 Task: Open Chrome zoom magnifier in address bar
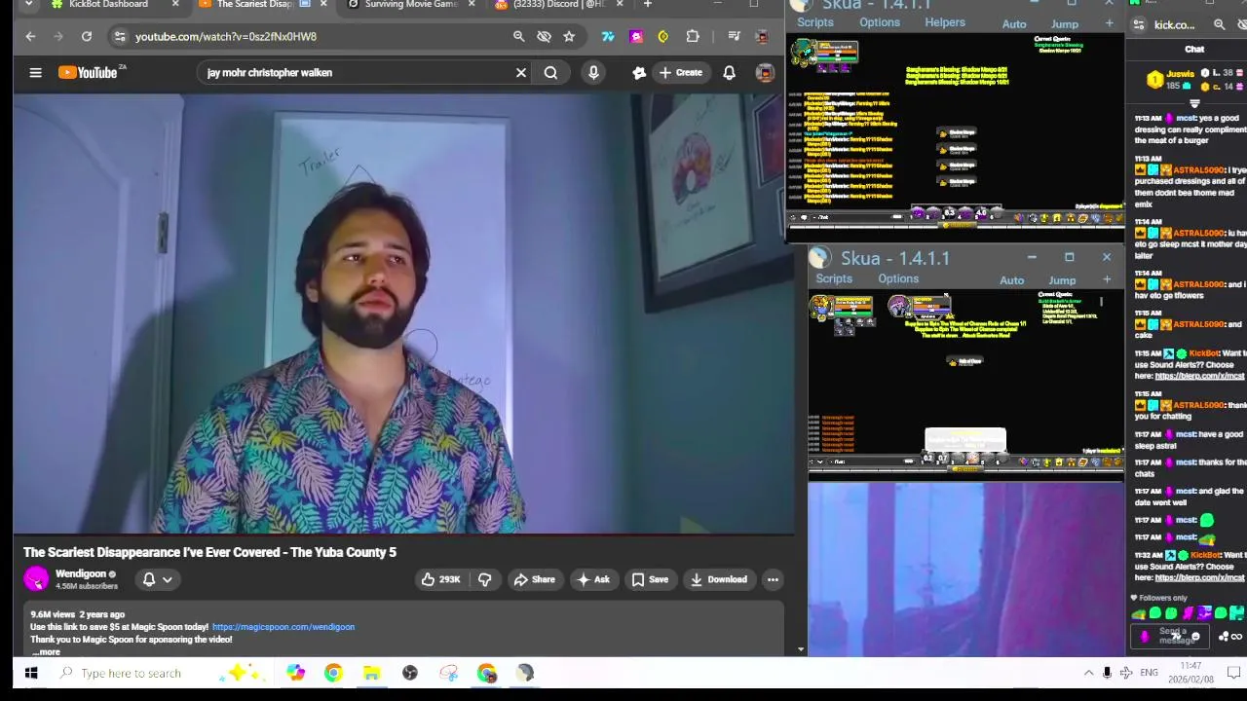click(518, 36)
